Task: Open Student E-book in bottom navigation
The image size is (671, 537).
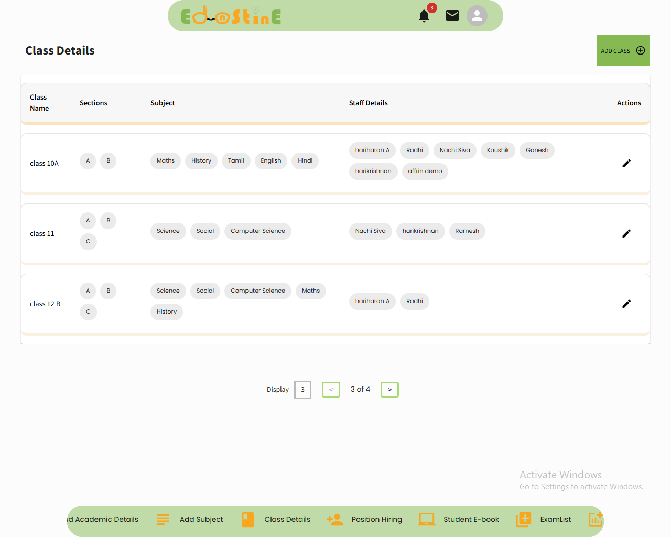Action: pos(471,519)
